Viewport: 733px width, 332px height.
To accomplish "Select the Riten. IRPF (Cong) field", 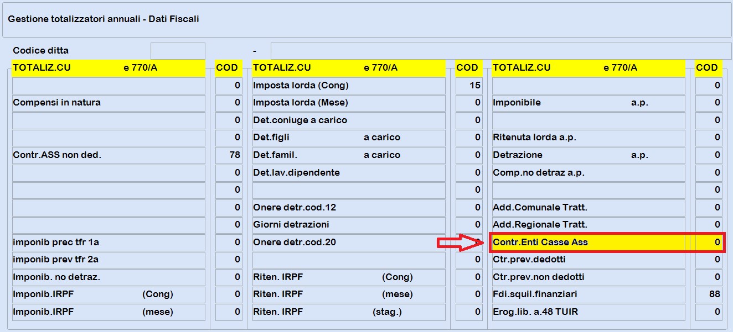I will (x=349, y=277).
